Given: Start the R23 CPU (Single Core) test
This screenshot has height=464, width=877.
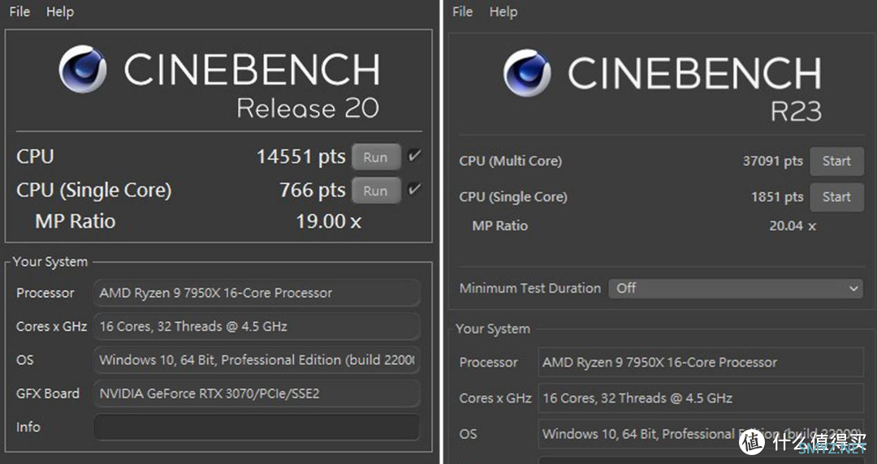Looking at the screenshot, I should point(836,197).
